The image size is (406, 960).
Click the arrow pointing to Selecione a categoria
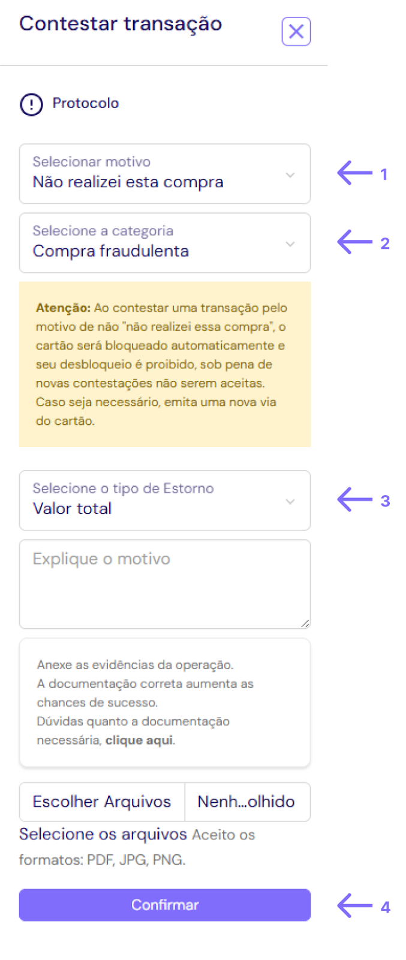click(354, 242)
